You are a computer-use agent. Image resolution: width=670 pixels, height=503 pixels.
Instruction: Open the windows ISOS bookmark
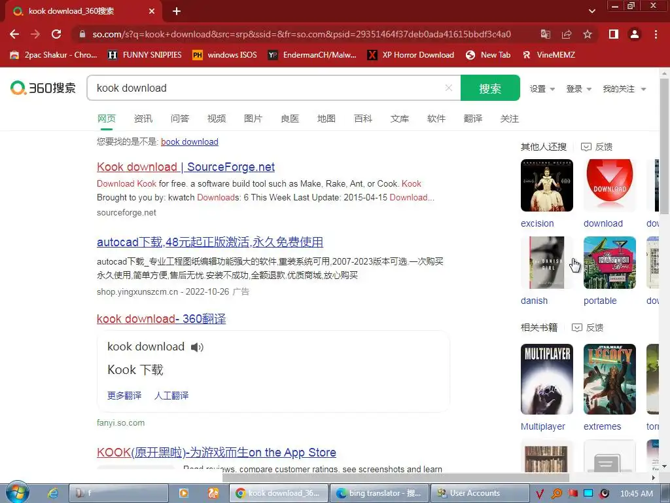pos(225,55)
